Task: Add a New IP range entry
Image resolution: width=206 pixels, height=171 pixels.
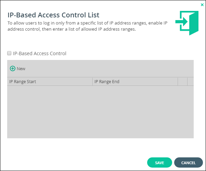Action: 17,68
